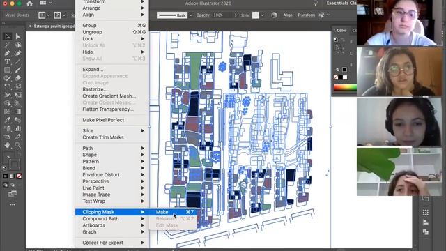
Task: Select the Scale tool
Action: tap(17, 86)
